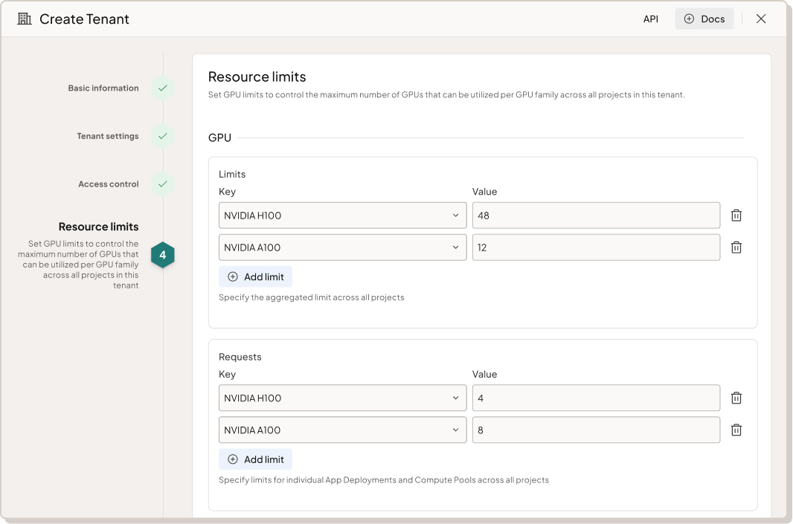Click the Limits section label
Screen dimensions: 793x524
pos(232,175)
